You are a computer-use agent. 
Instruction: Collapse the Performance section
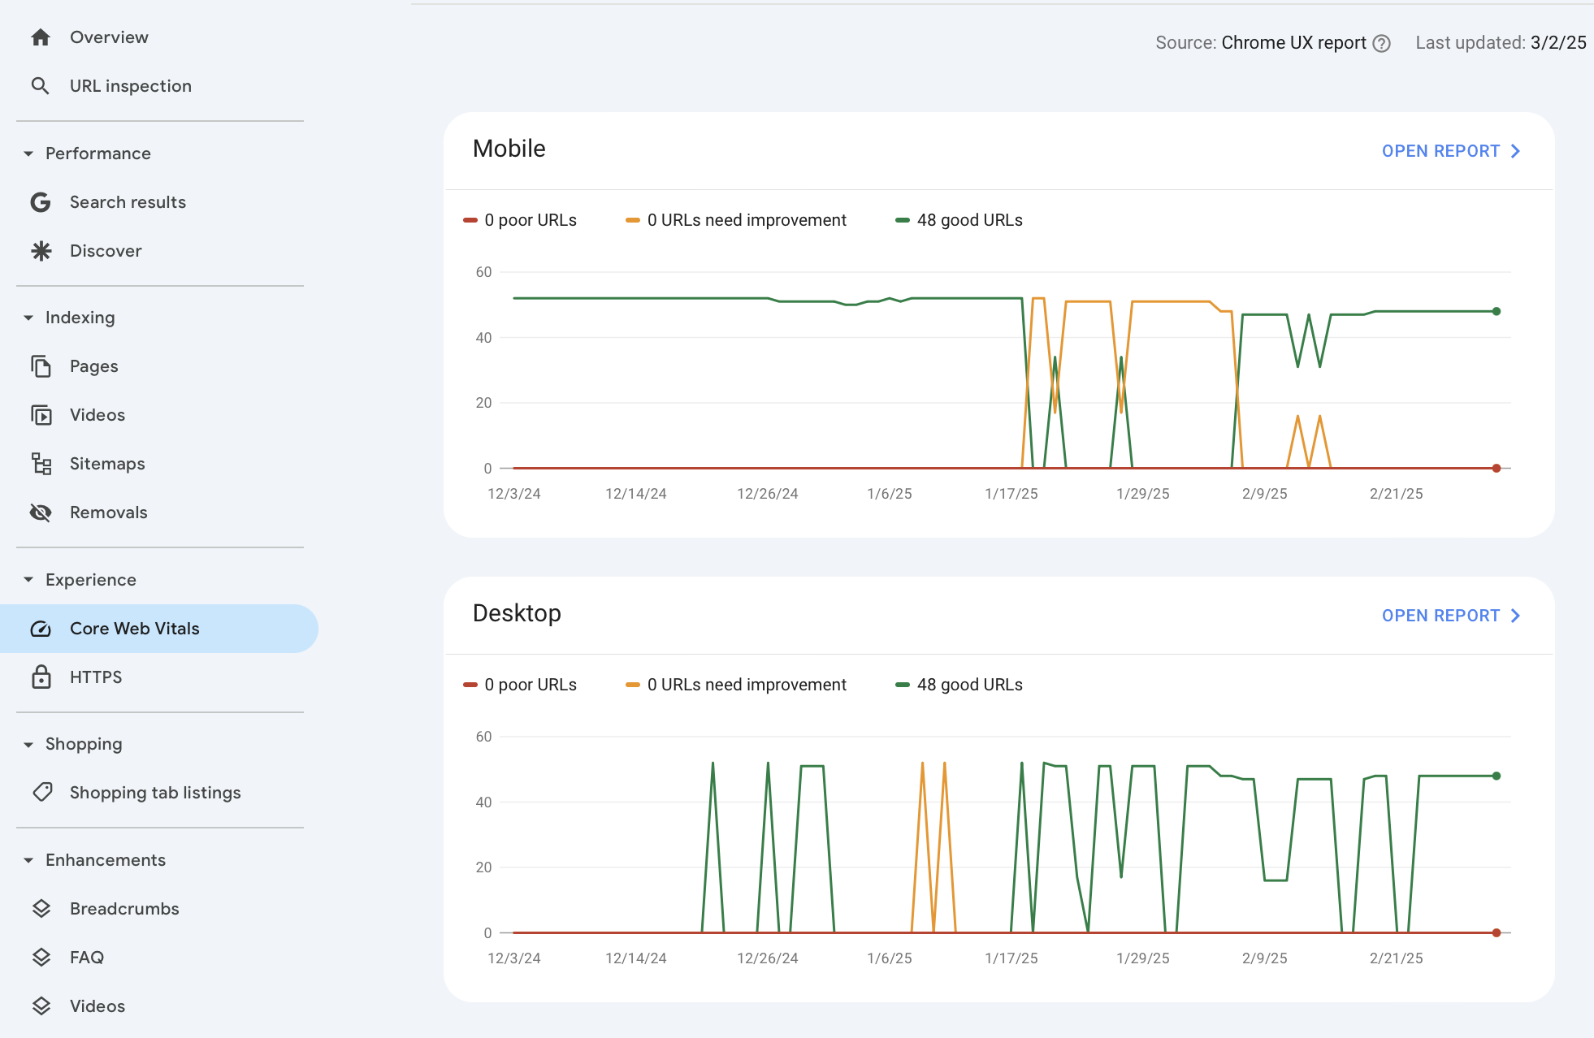pyautogui.click(x=27, y=153)
